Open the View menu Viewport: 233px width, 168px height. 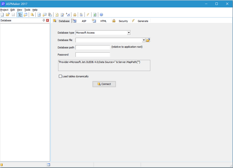19,10
